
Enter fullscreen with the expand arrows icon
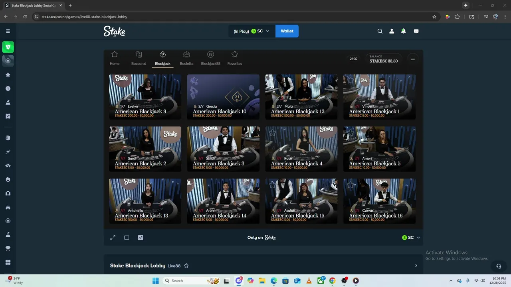(x=113, y=238)
